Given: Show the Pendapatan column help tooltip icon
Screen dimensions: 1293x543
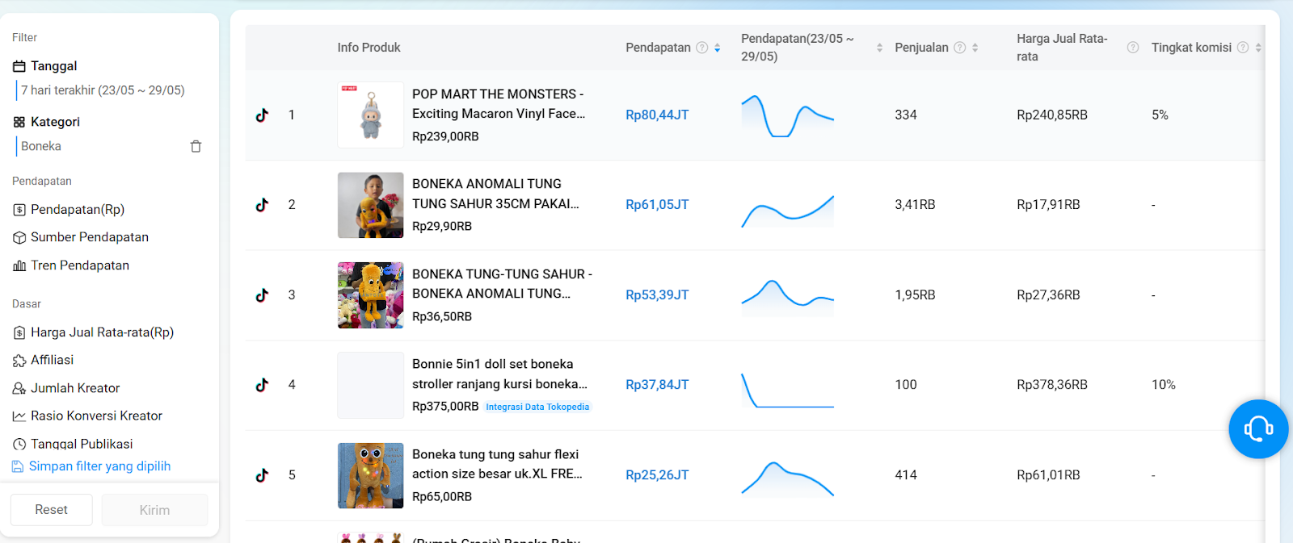Looking at the screenshot, I should click(x=702, y=48).
